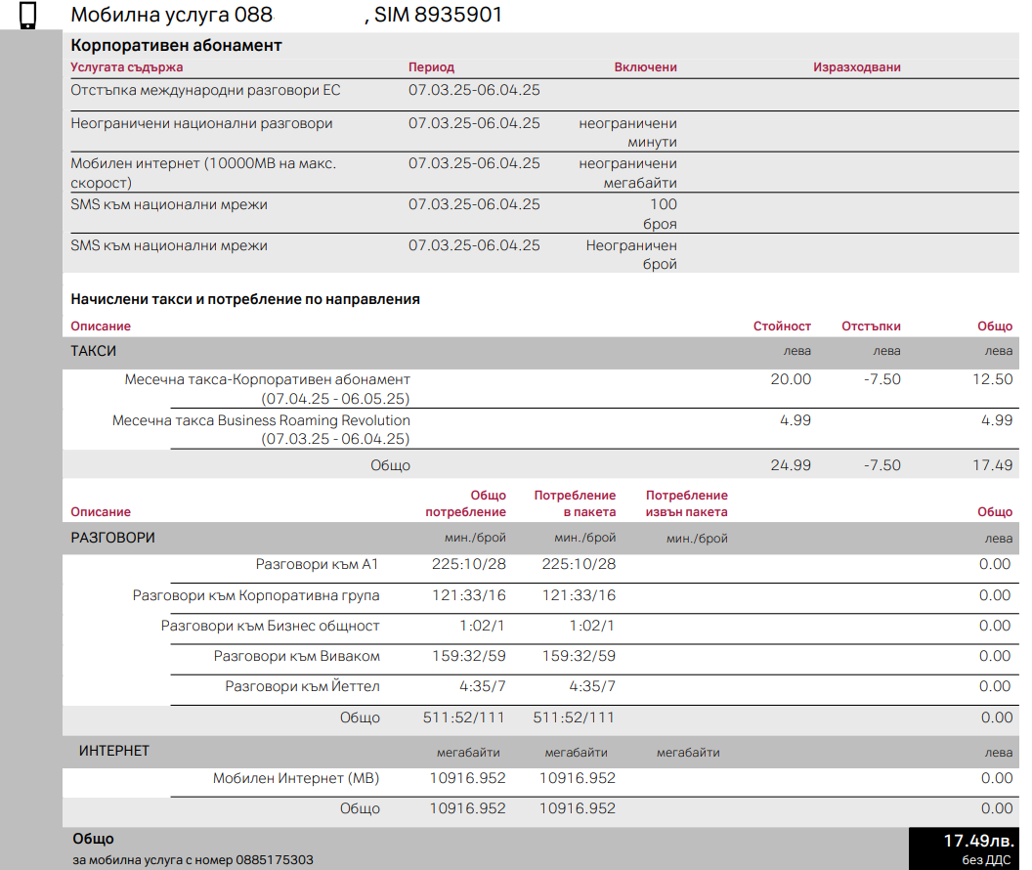Screen dimensions: 1032x870
Task: Select the 'ИНТЕРНЕТ' section band
Action: pos(108,753)
